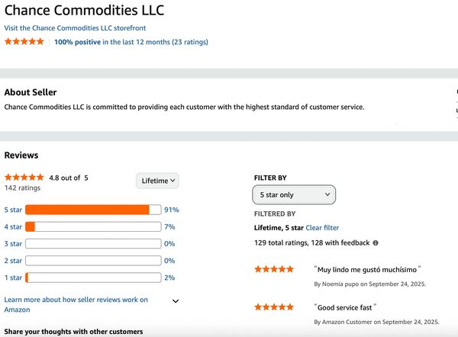Viewport: 458px width, 337px height.
Task: Expand the seller reviews info chevron
Action: pos(176,301)
